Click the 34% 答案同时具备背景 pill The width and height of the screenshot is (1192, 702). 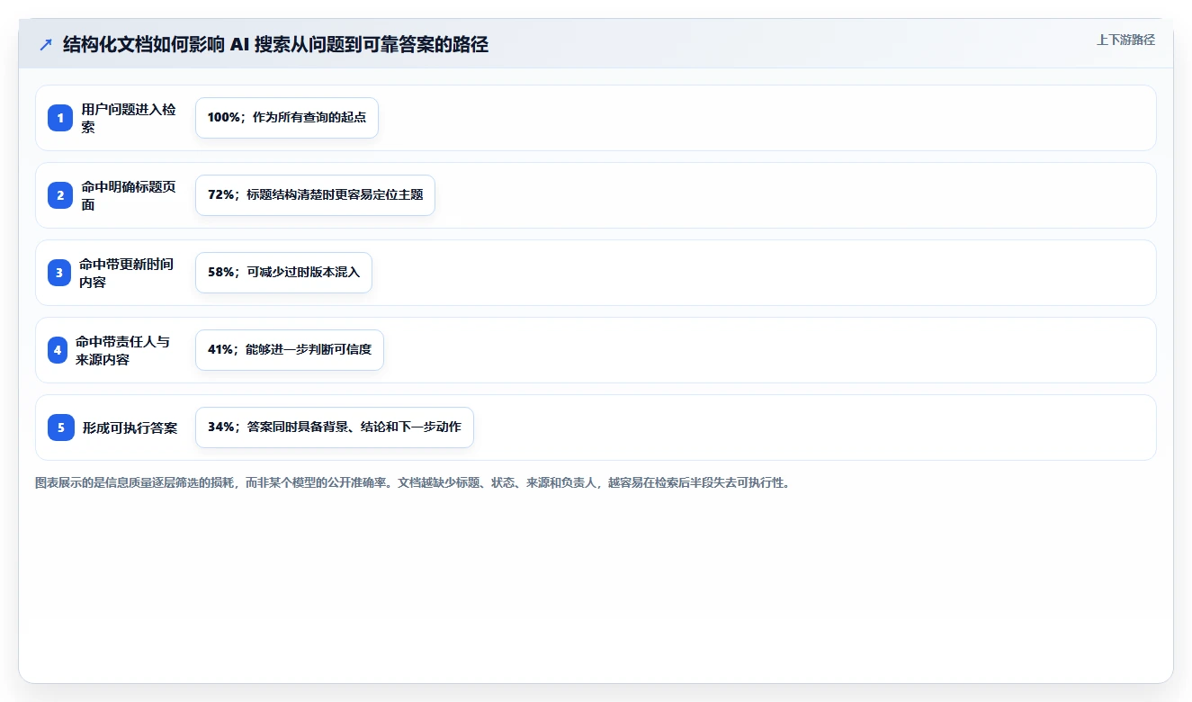[335, 427]
